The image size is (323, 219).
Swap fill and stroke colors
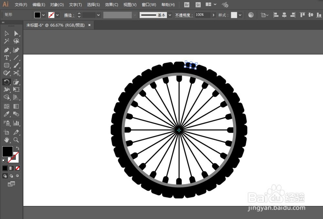pos(18,148)
